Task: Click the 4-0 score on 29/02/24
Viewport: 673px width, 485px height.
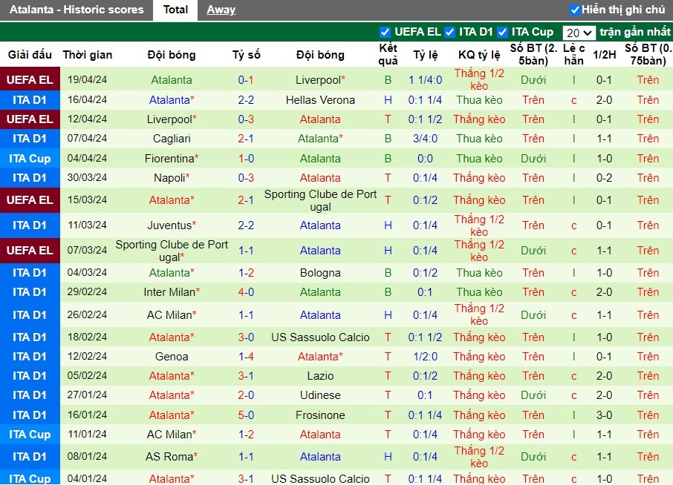Action: pos(246,292)
